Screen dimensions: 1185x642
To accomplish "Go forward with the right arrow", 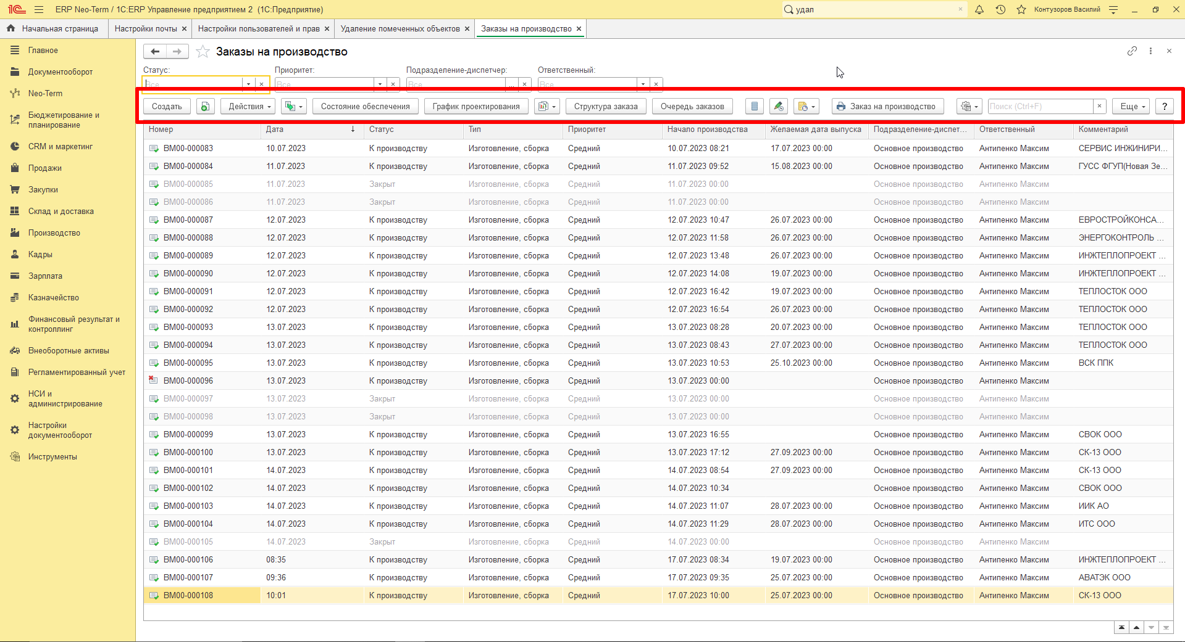I will (177, 52).
